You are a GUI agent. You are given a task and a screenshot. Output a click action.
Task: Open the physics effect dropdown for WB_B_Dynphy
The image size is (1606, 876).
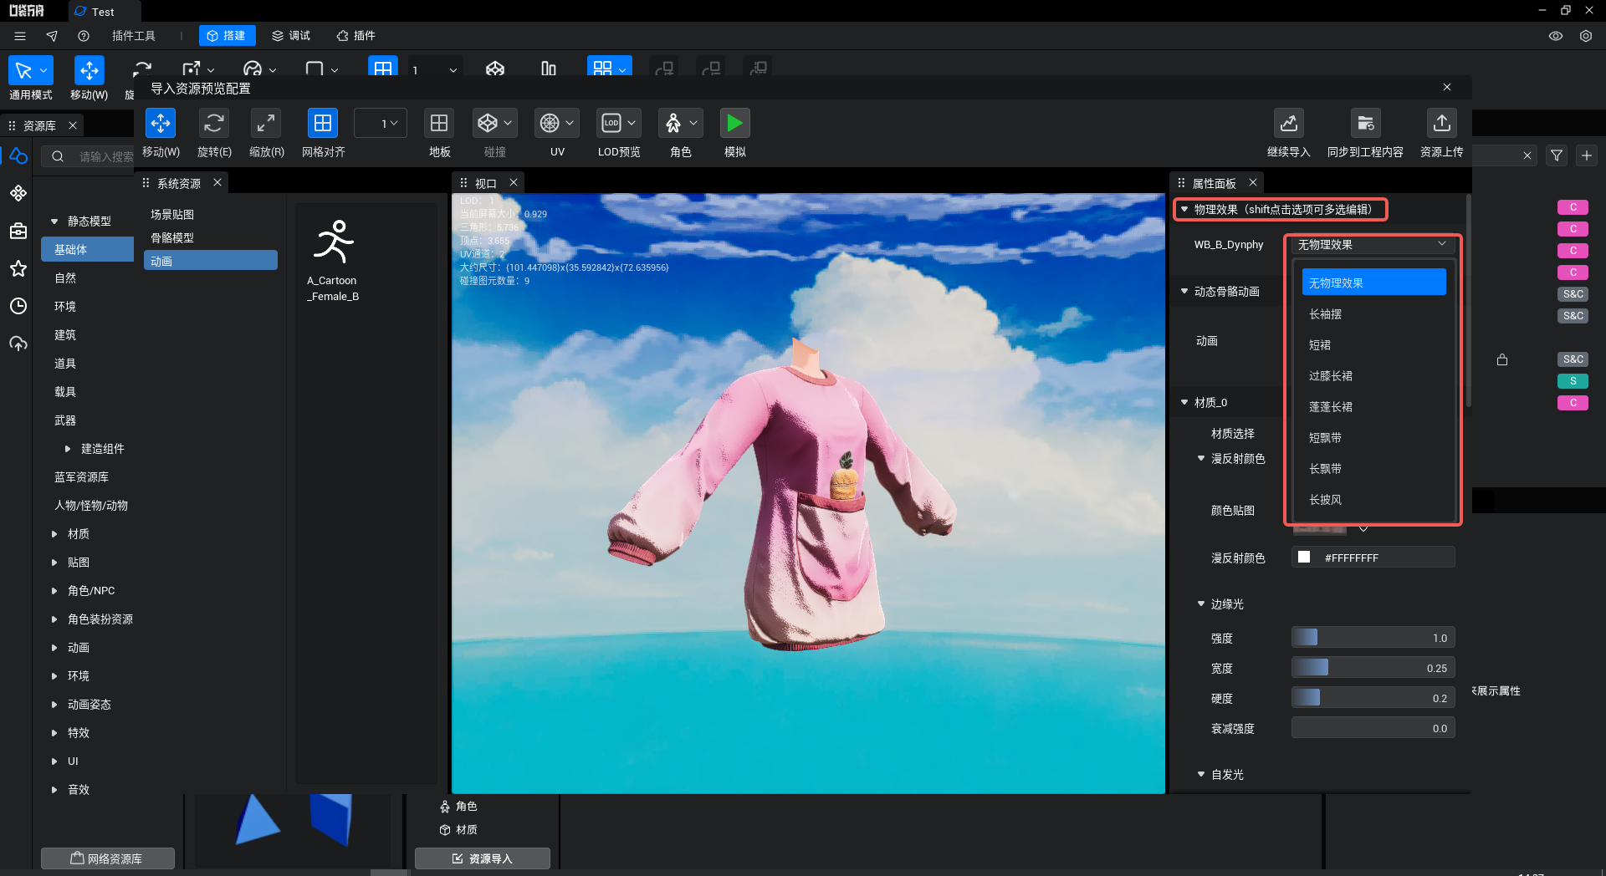click(1372, 244)
